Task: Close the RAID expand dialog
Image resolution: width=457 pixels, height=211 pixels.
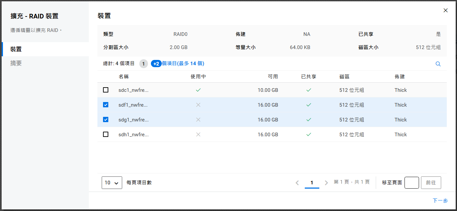Action: coord(445,11)
